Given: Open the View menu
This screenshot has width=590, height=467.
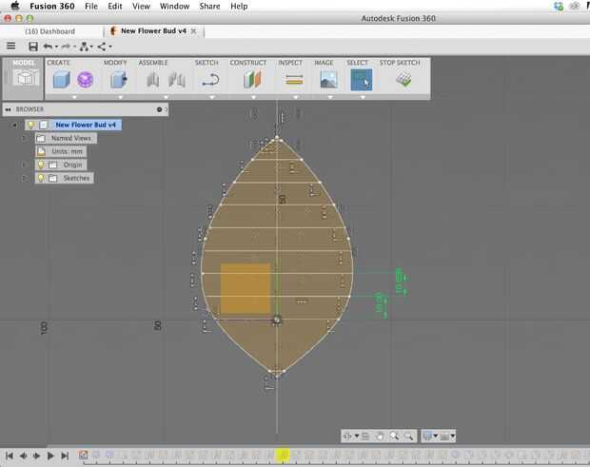Looking at the screenshot, I should 141,6.
